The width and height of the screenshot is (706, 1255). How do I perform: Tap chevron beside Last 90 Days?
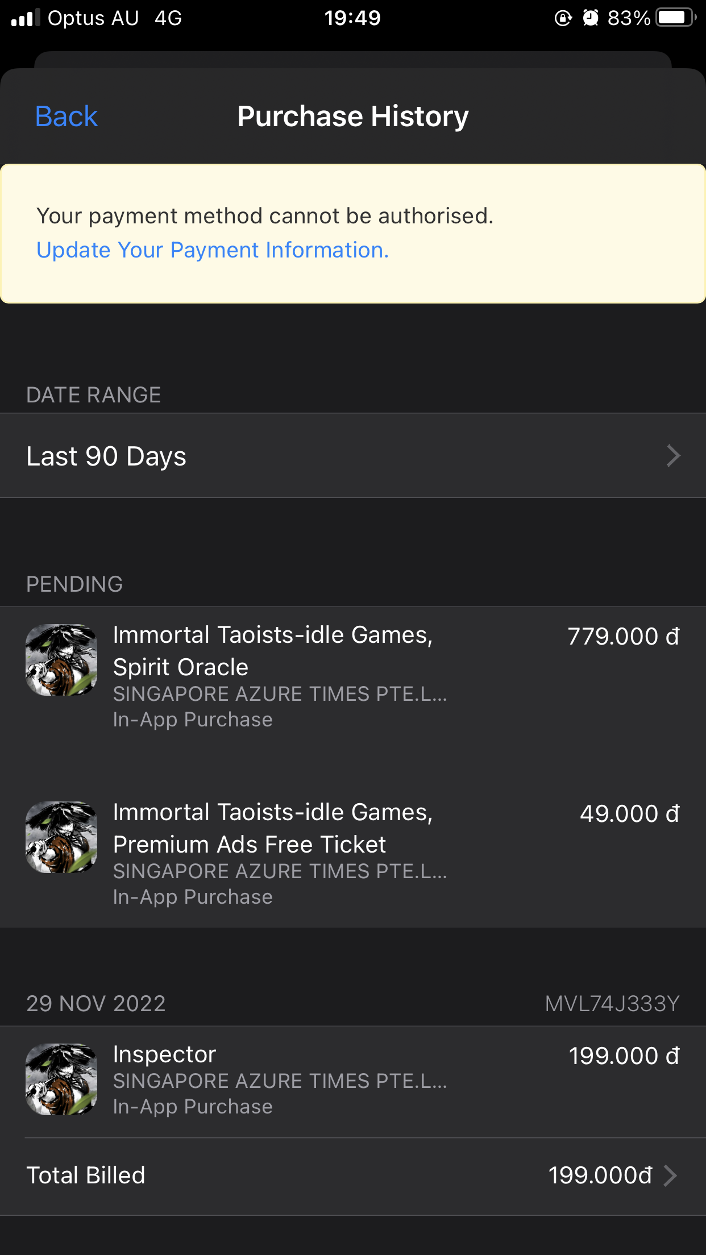point(672,456)
